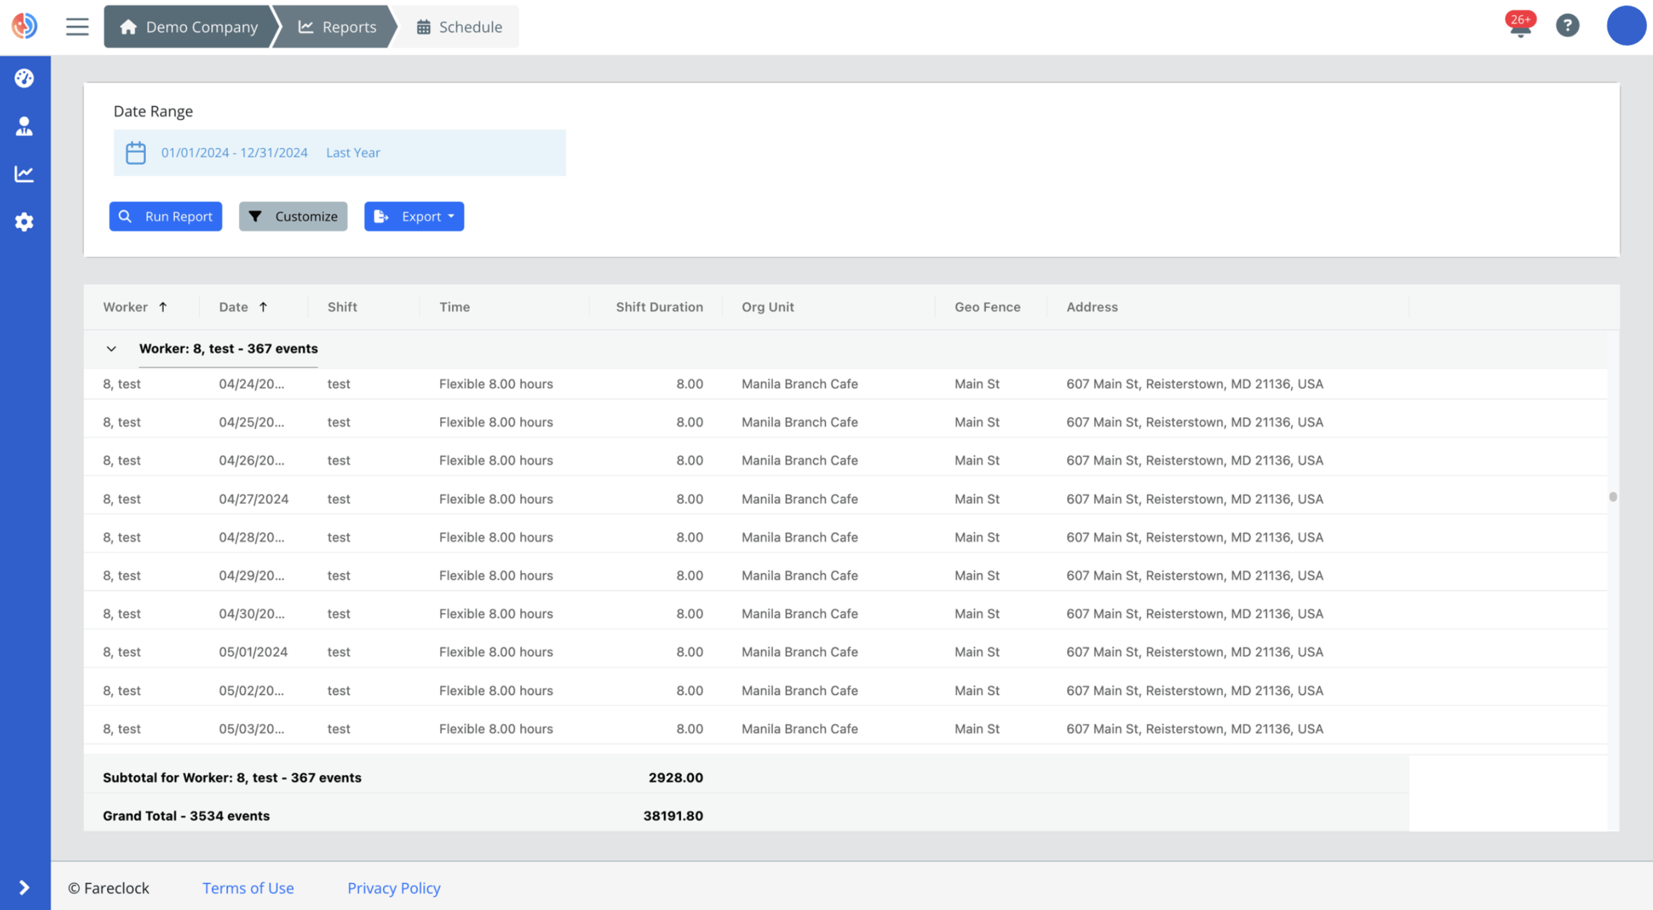
Task: Open the hamburger navigation menu
Action: pos(77,26)
